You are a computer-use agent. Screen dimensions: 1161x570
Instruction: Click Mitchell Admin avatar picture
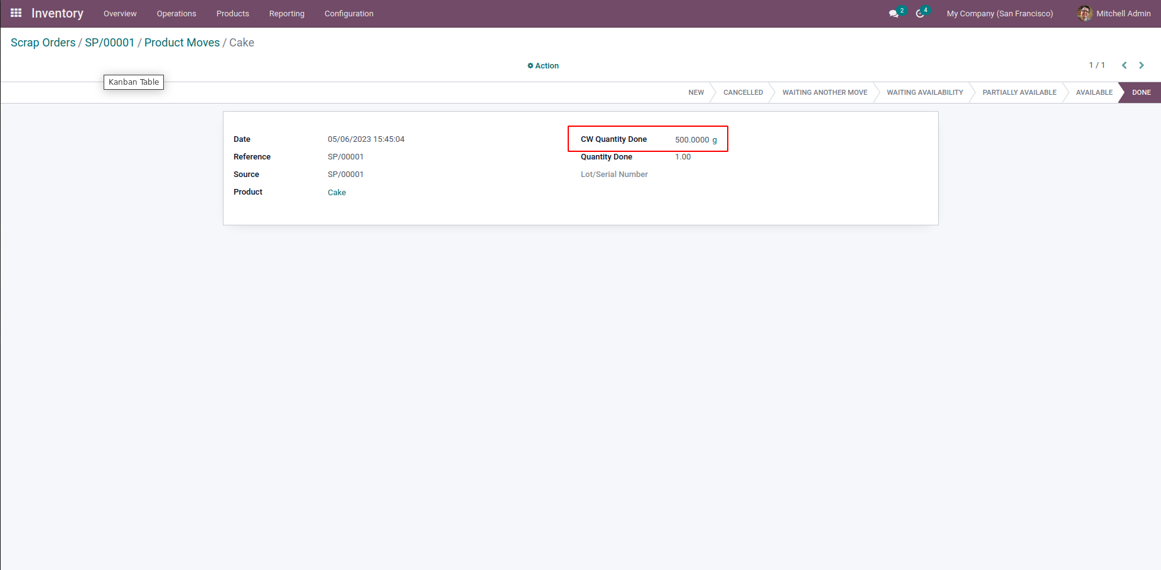[x=1084, y=13]
